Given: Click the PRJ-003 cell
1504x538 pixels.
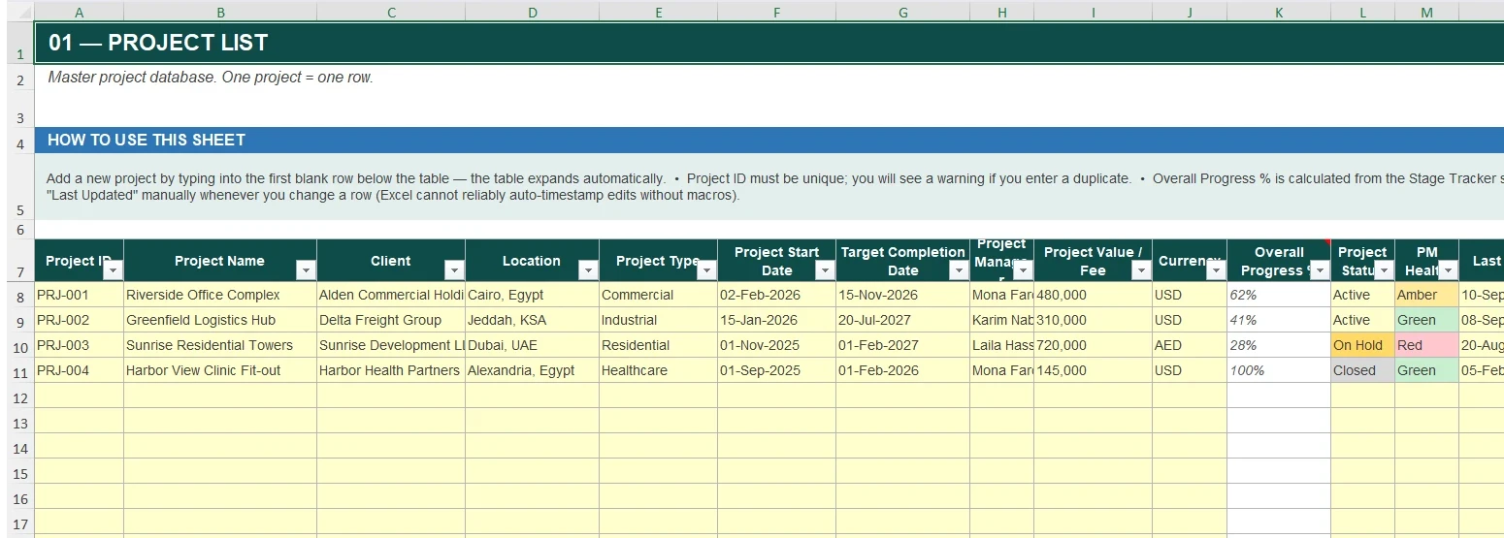Looking at the screenshot, I should 79,345.
